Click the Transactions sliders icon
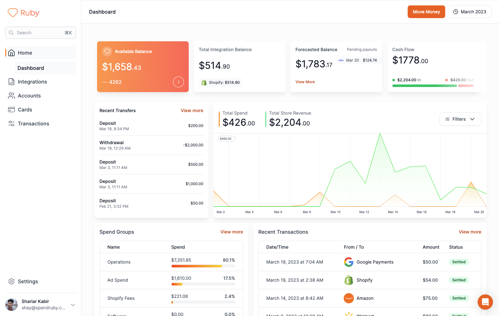 click(x=11, y=124)
